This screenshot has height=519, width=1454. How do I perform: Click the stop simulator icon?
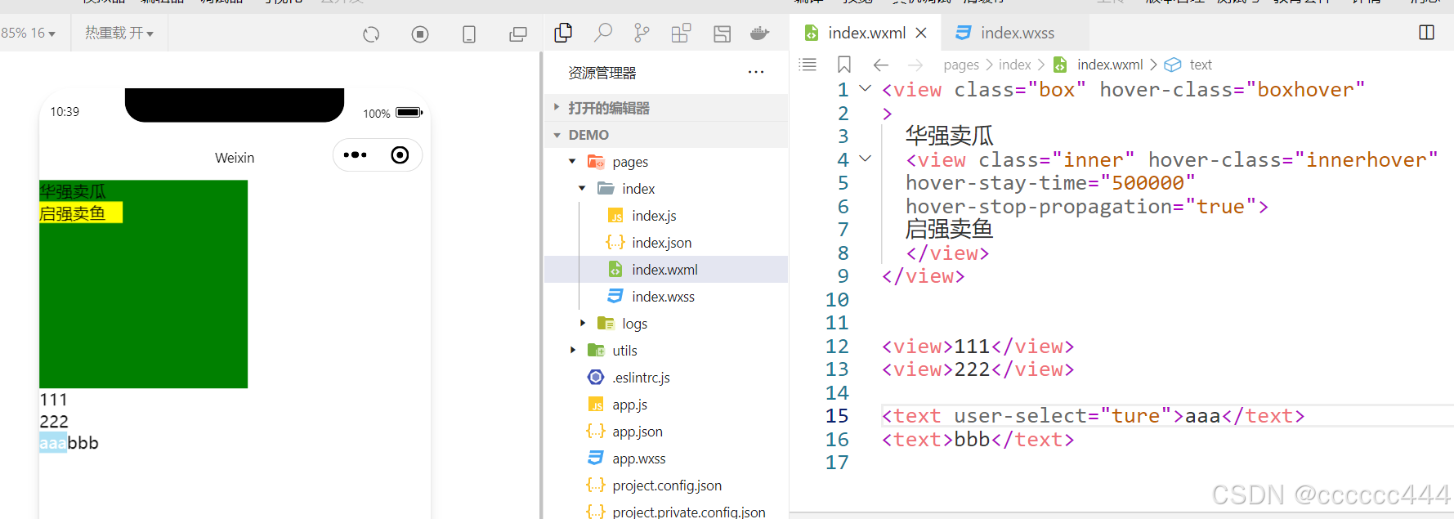click(x=420, y=34)
